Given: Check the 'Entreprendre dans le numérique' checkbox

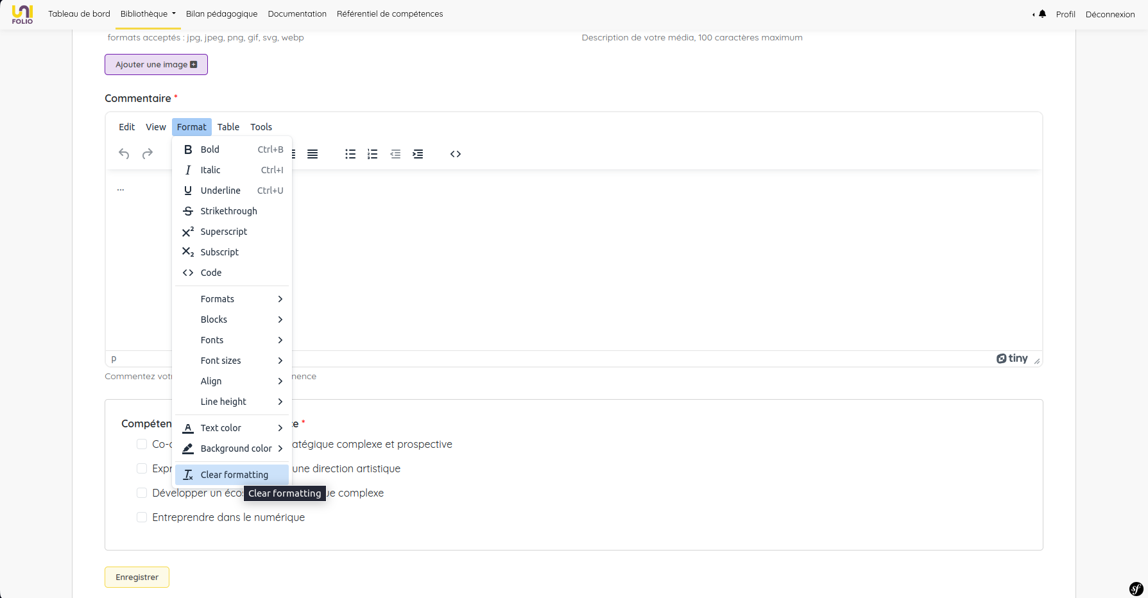Looking at the screenshot, I should click(142, 517).
